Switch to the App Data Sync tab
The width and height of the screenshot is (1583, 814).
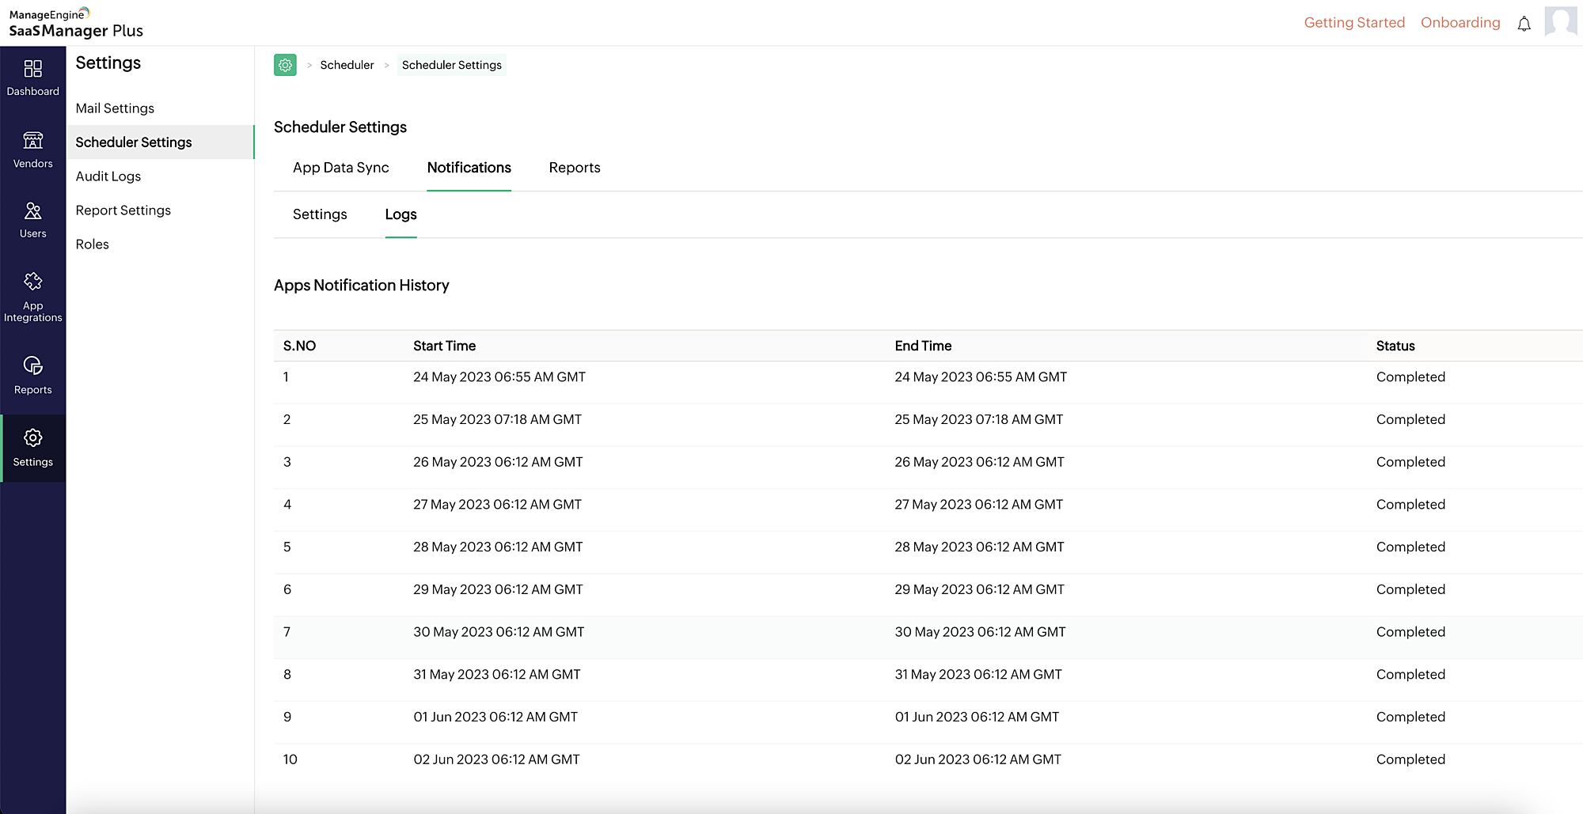click(x=340, y=168)
